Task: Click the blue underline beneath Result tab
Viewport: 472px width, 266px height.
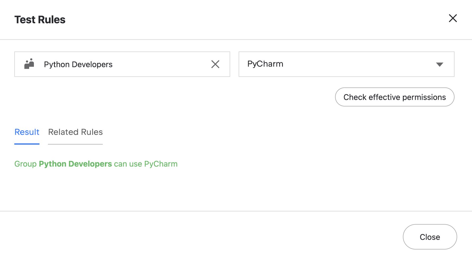Action: (x=27, y=144)
